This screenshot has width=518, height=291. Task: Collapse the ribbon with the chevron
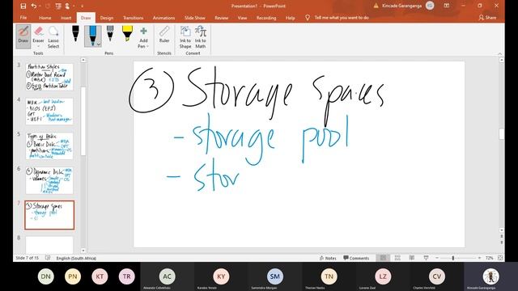(500, 53)
